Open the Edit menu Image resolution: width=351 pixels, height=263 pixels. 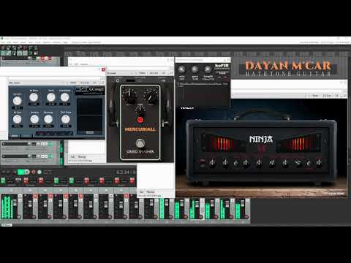click(9, 42)
